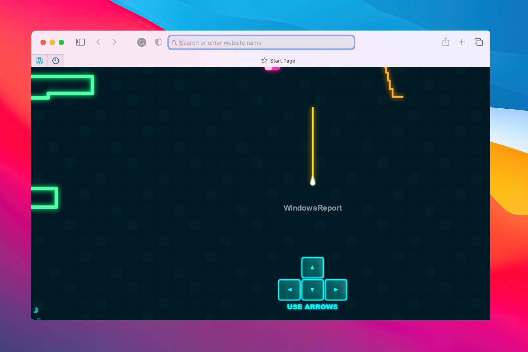
Task: Show the tab overview icon
Action: click(x=479, y=42)
